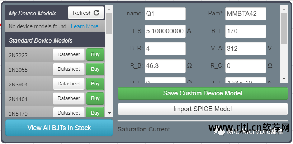
Task: Buy the 2N3904 transistor
Action: tap(95, 84)
